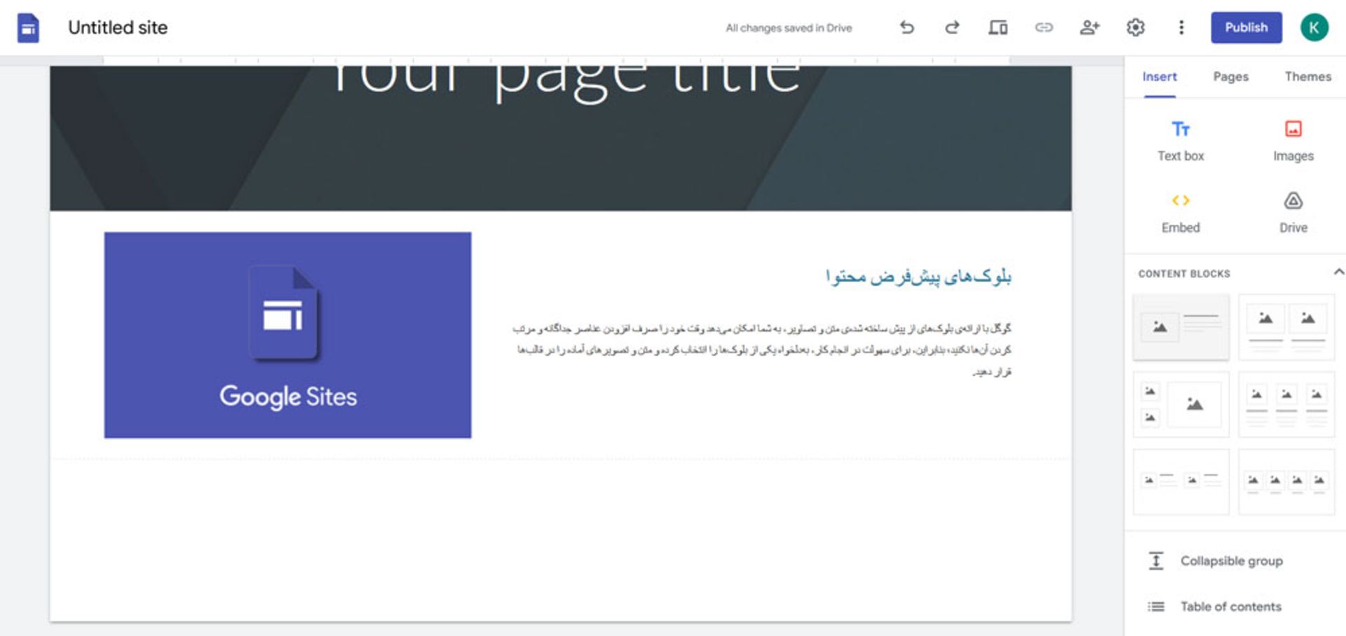Viewport: 1346px width, 636px height.
Task: Insert a Collapsible group
Action: click(1232, 561)
